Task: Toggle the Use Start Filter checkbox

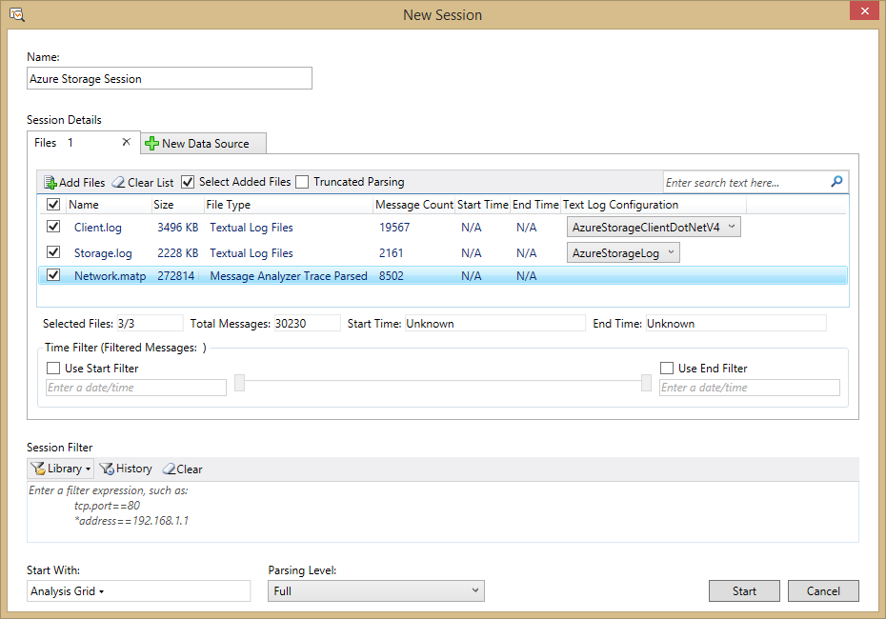Action: coord(53,369)
